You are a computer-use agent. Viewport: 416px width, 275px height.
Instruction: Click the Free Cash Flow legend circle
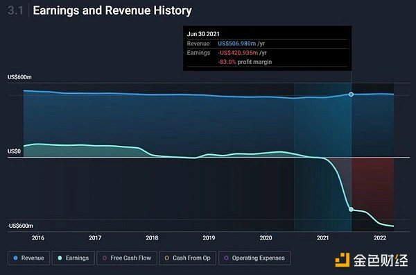pyautogui.click(x=105, y=258)
